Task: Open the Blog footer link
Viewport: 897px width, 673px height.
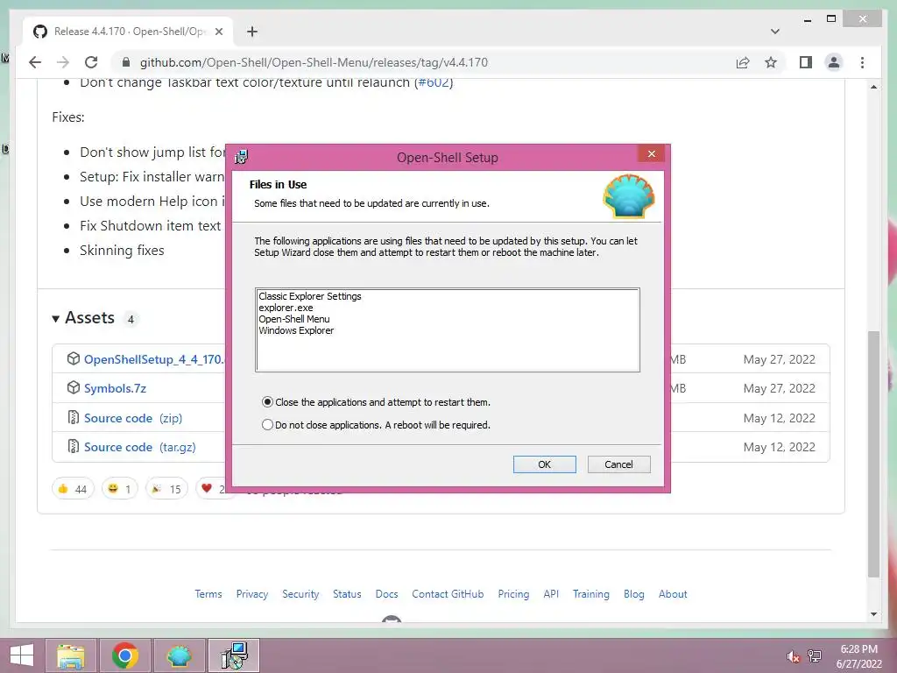Action: 634,594
